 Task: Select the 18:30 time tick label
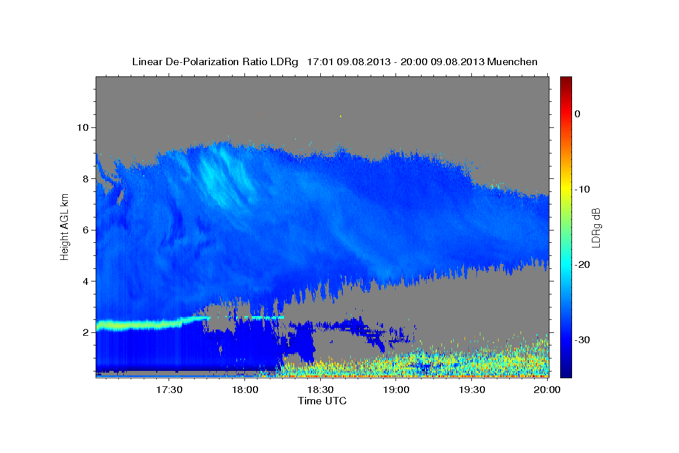(x=320, y=390)
